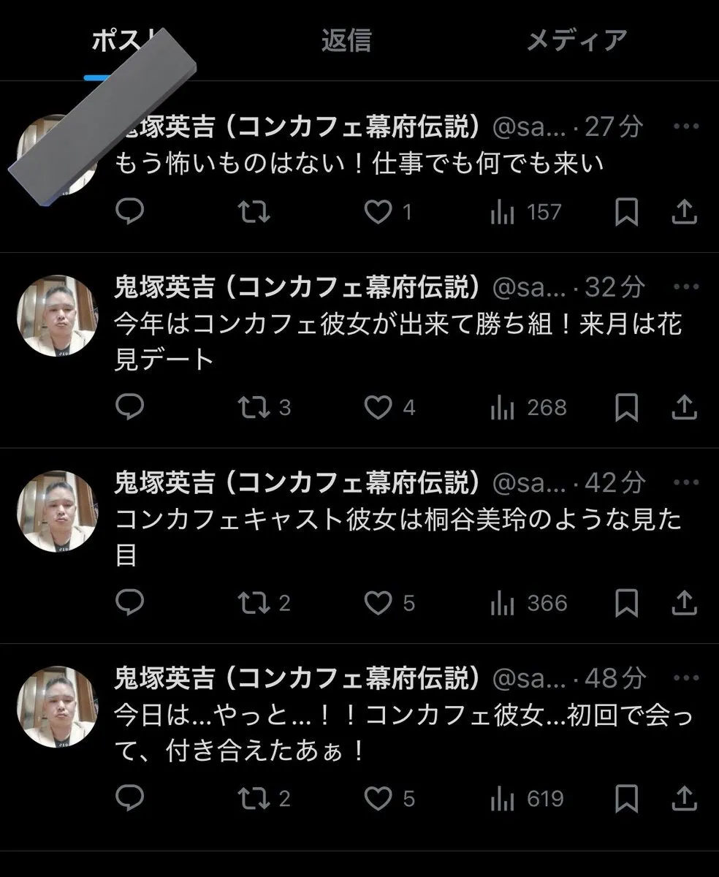This screenshot has height=877, width=719.
Task: Repost the 花見デート post
Action: pyautogui.click(x=255, y=407)
